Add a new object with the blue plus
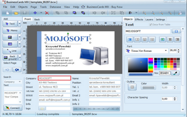 [x=35, y=13]
